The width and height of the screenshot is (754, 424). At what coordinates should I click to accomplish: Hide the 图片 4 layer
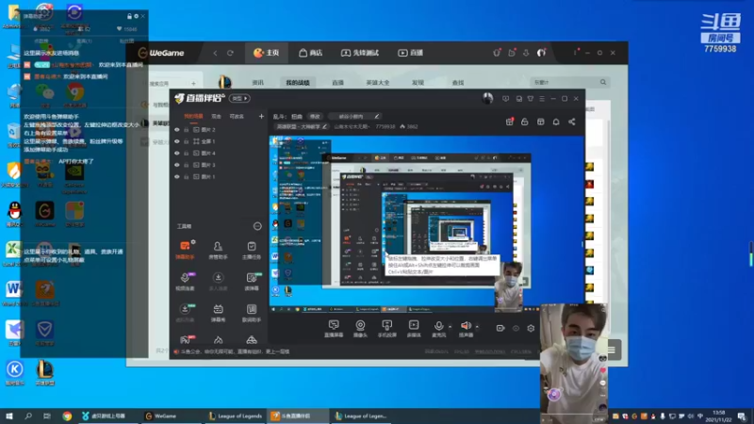coord(177,153)
